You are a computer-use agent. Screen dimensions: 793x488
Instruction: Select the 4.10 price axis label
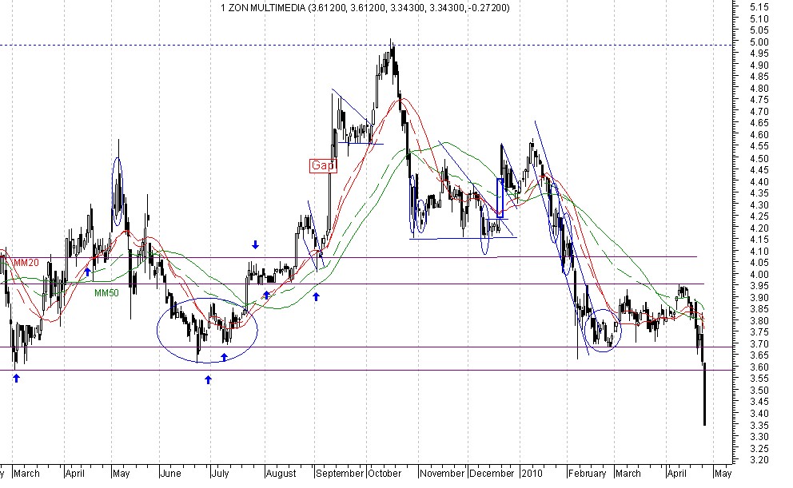point(760,252)
